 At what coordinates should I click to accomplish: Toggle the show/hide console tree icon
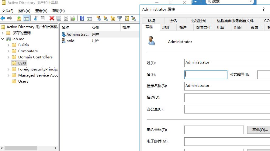(26, 18)
